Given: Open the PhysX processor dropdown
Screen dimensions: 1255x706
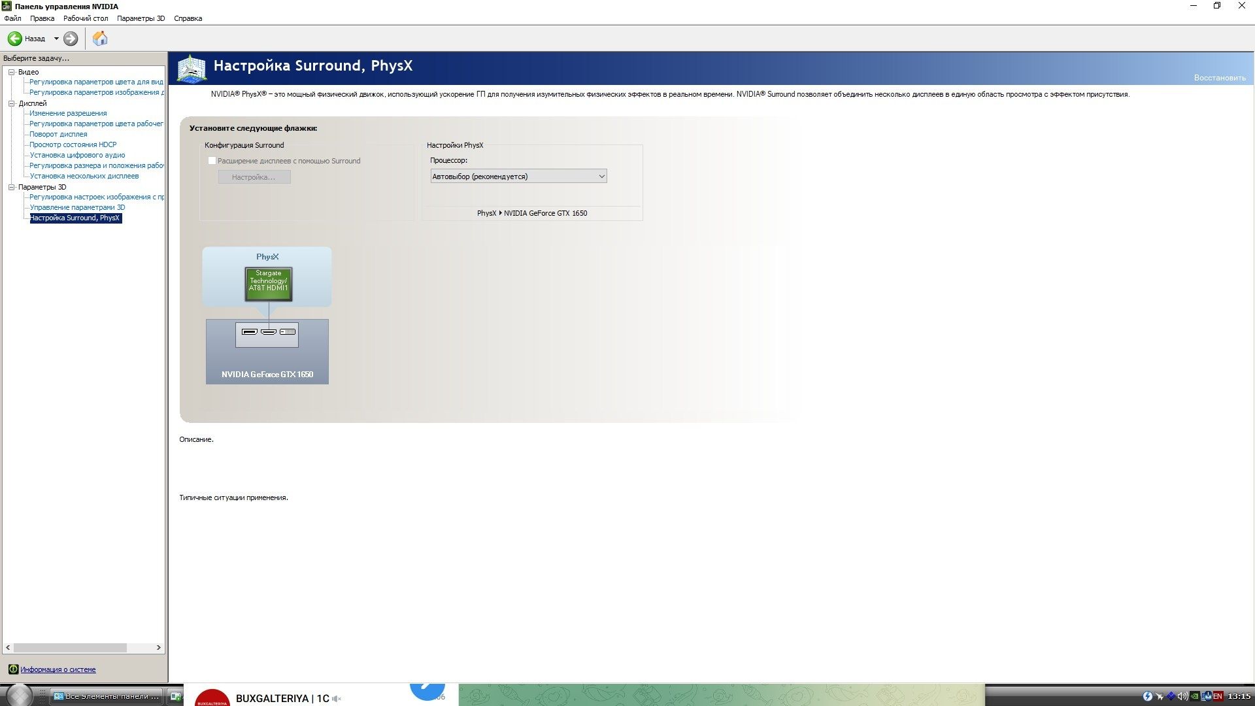Looking at the screenshot, I should point(518,176).
